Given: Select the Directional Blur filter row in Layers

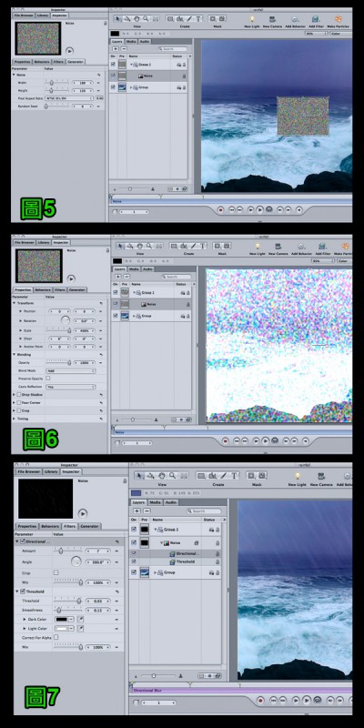Looking at the screenshot, I should point(184,553).
